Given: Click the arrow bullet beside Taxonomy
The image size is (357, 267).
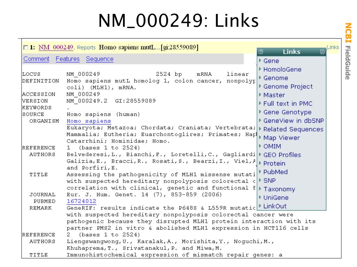Looking at the screenshot, I should (260, 189).
